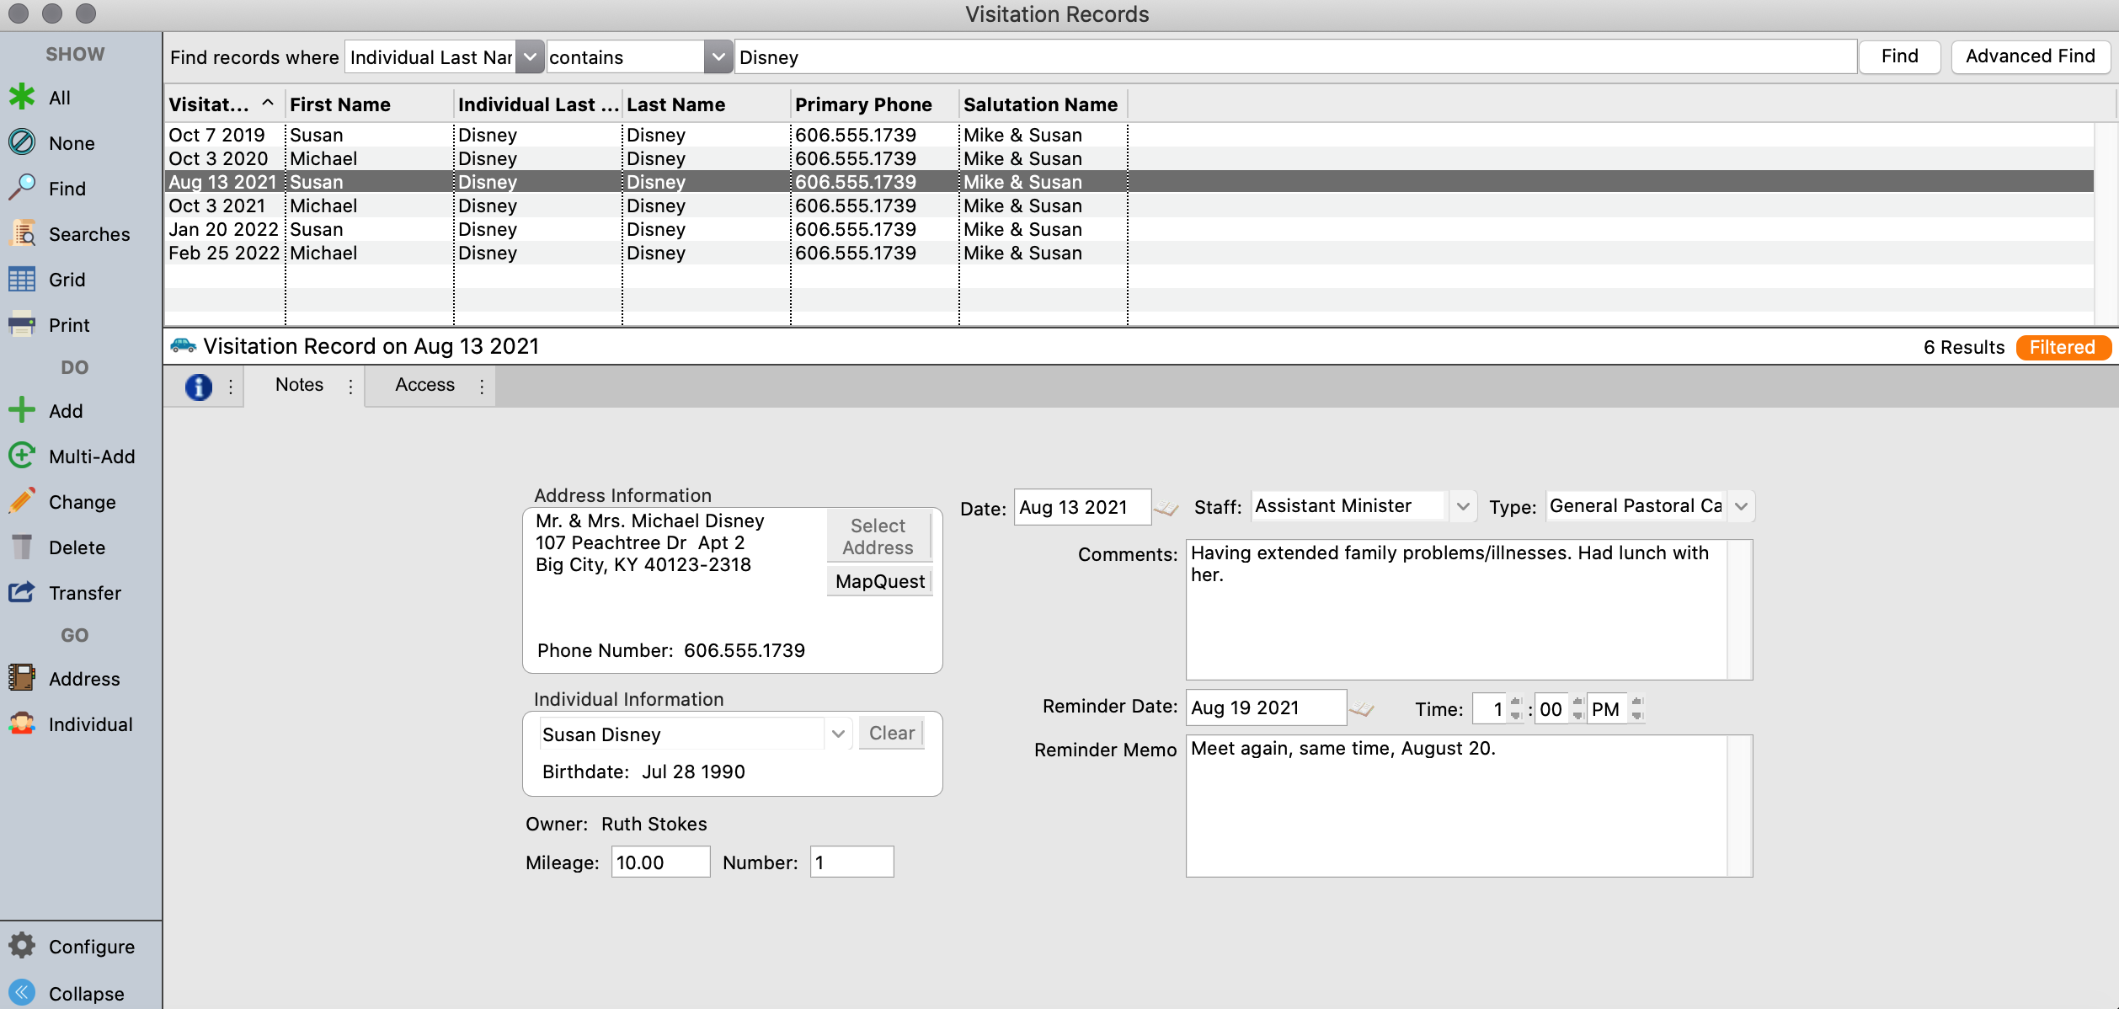Click the Advanced Find button
Screen dimensions: 2119x1009
pyautogui.click(x=2030, y=56)
